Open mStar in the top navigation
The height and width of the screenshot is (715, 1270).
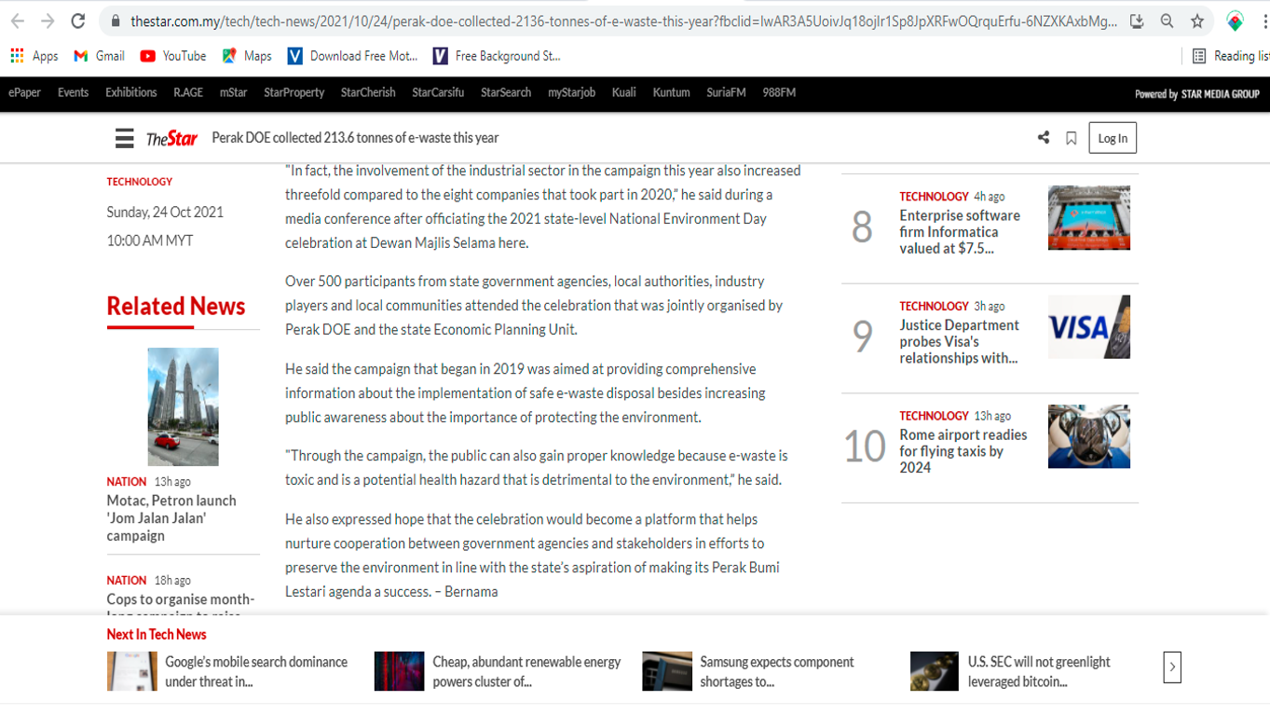point(233,92)
